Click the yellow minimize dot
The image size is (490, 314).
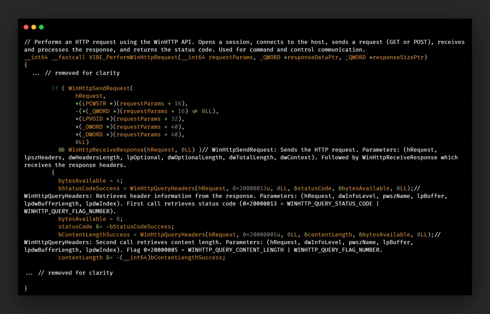(x=34, y=27)
